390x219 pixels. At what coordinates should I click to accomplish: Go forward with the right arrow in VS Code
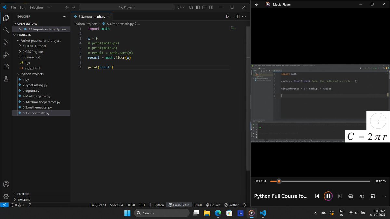click(x=73, y=7)
